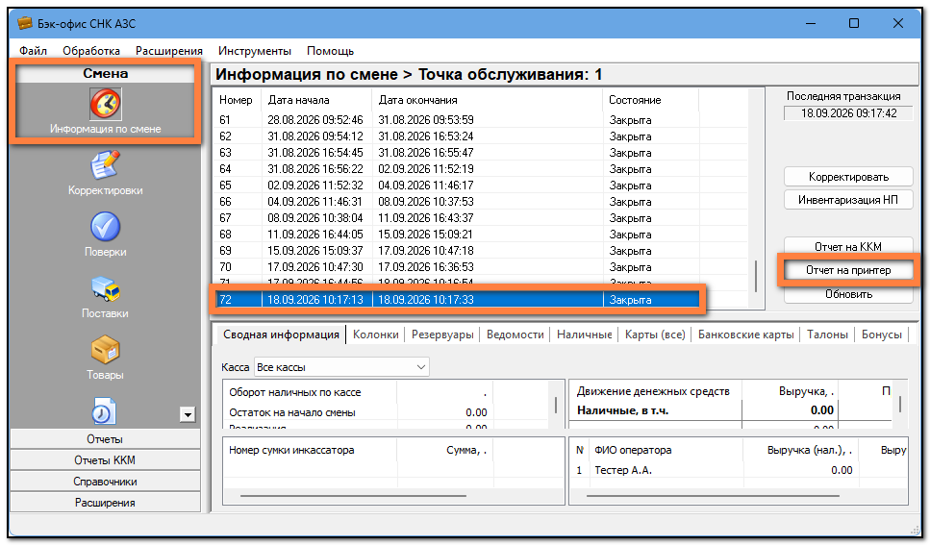Viewport: 930px width, 545px height.
Task: Click the partially visible document clock icon below Товары
Action: coord(104,411)
